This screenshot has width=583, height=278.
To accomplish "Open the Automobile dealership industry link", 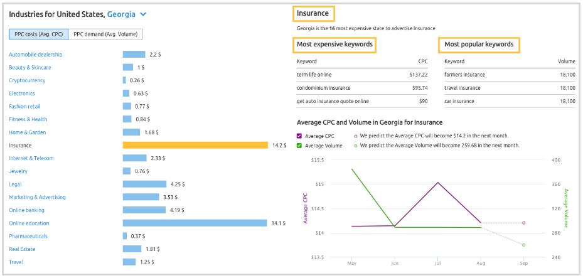I will coord(35,55).
